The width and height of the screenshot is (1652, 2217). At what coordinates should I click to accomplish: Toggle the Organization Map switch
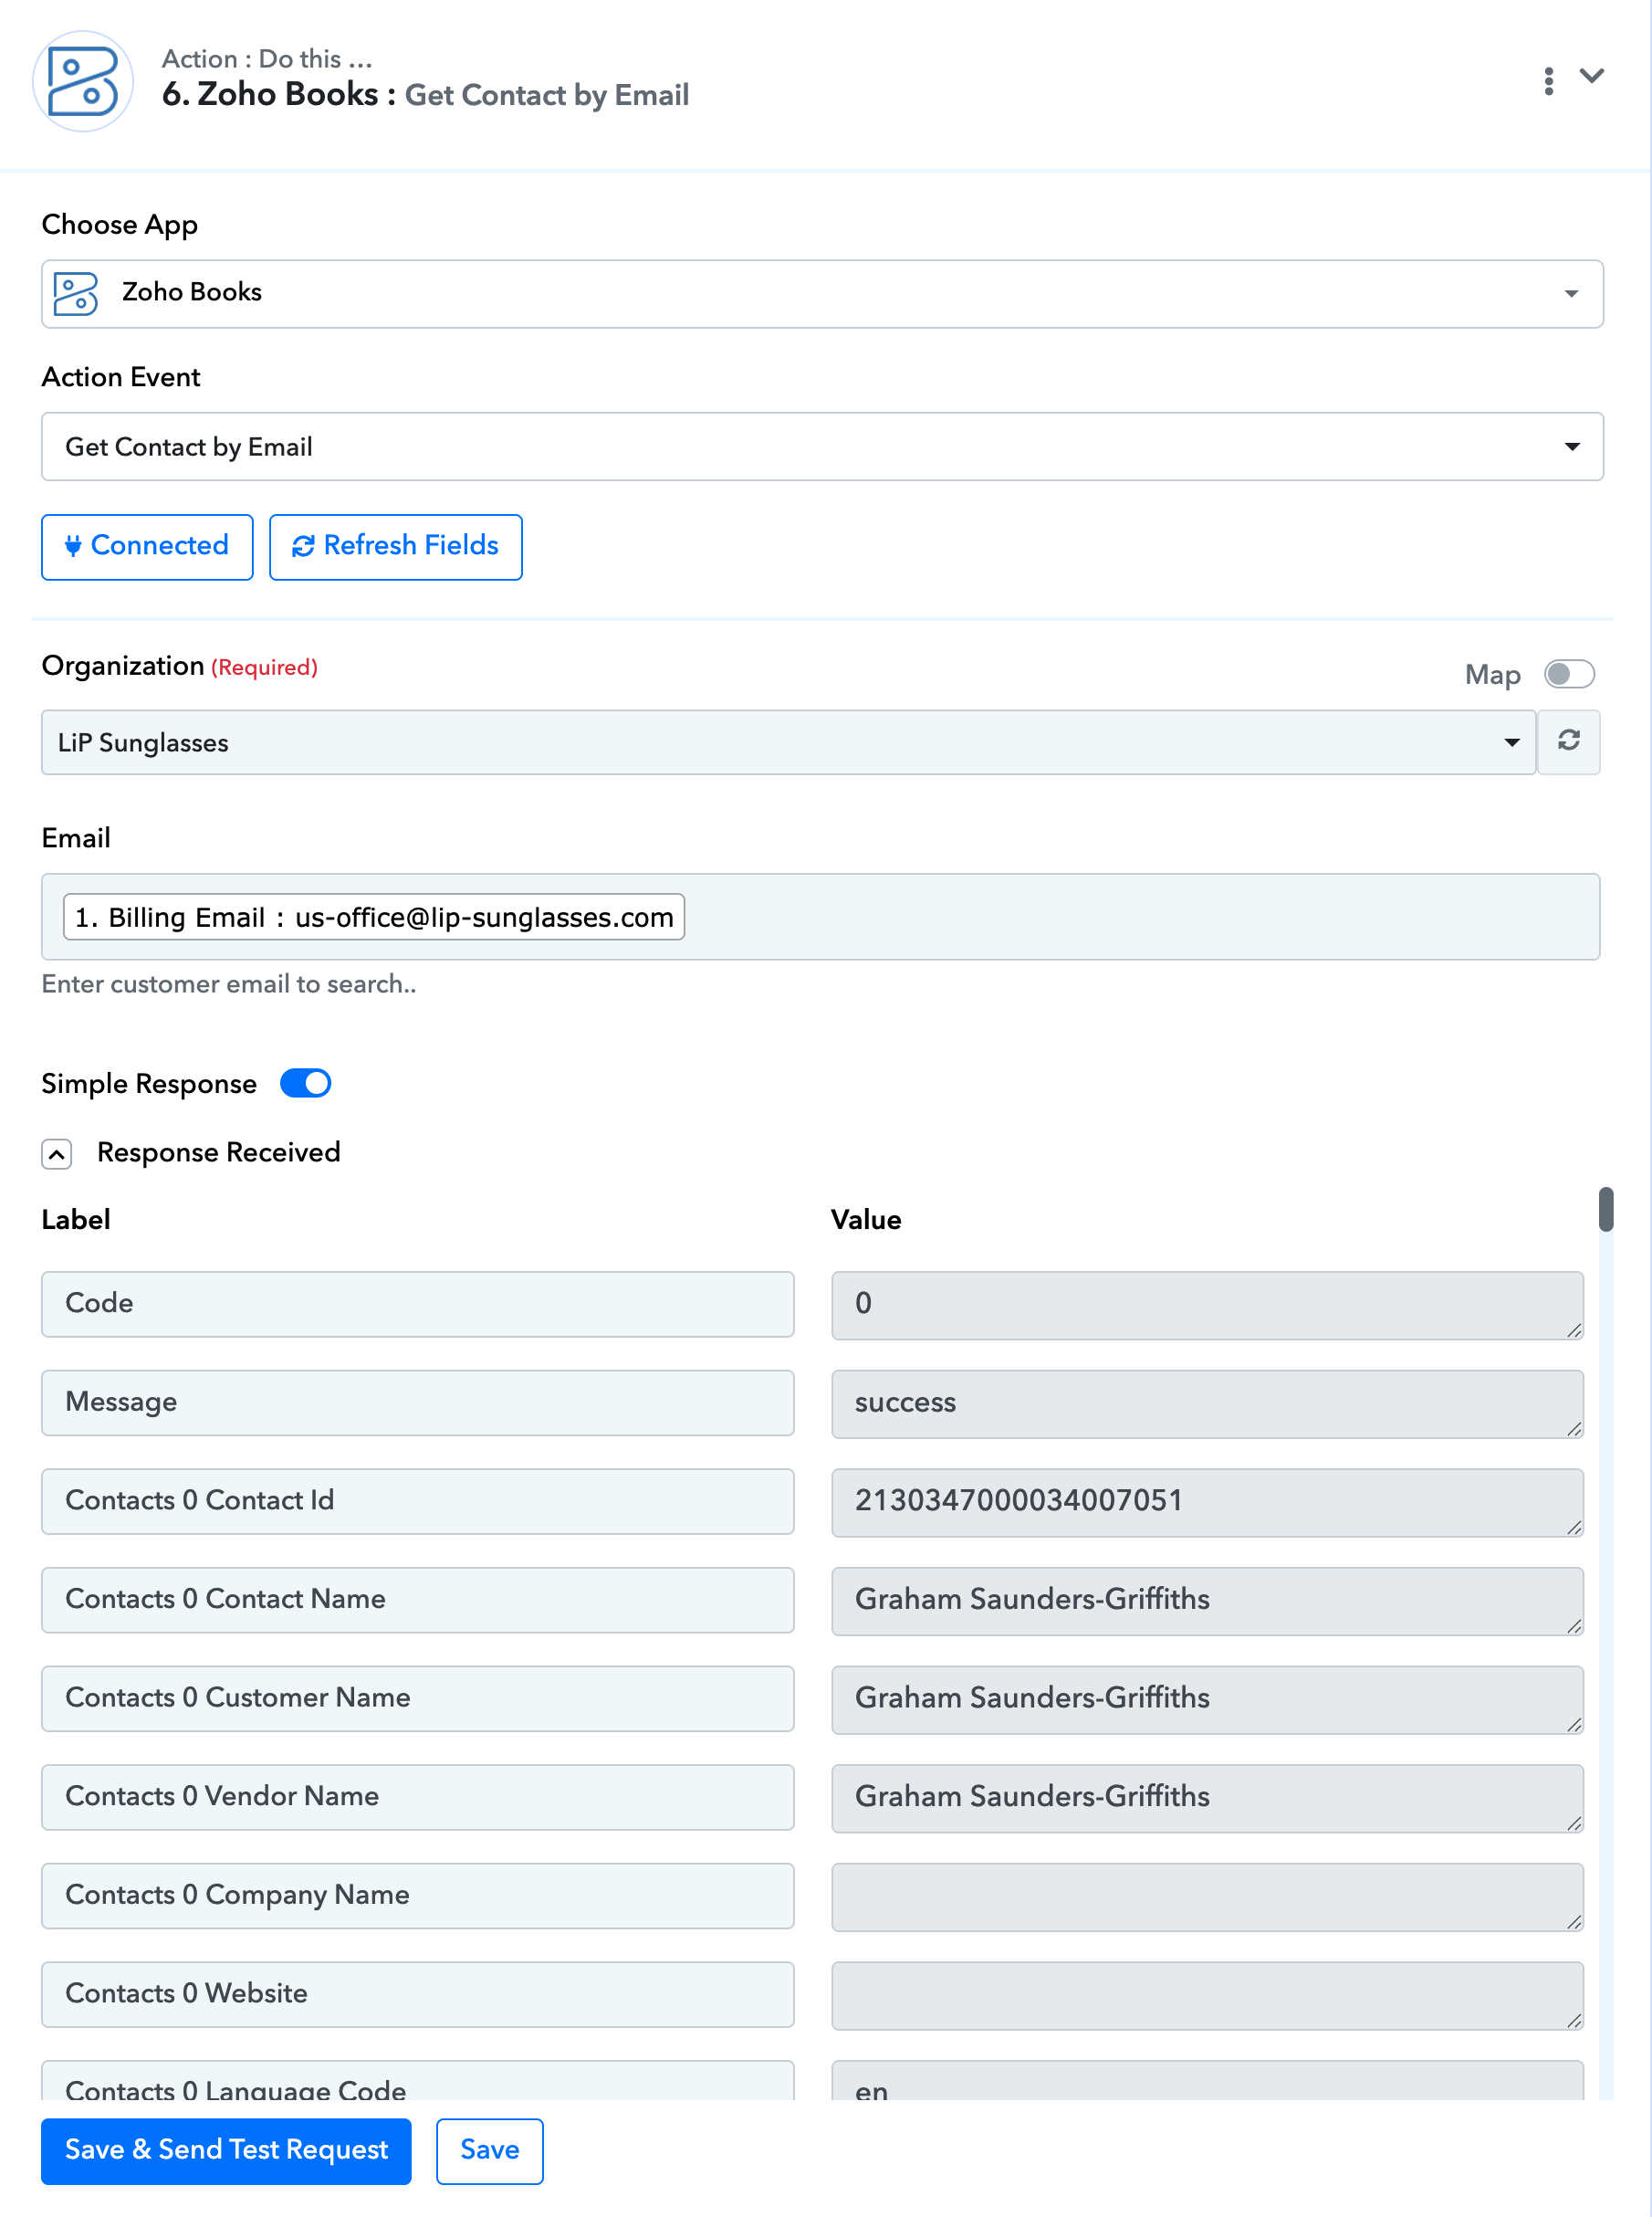tap(1568, 674)
